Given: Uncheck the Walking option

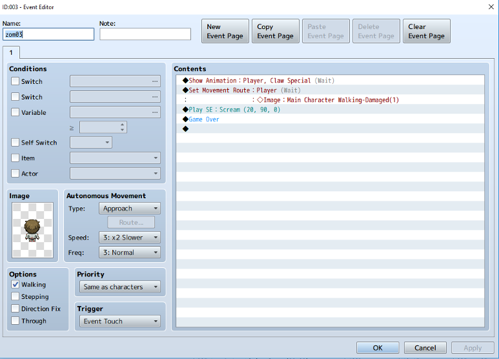Looking at the screenshot, I should point(15,284).
